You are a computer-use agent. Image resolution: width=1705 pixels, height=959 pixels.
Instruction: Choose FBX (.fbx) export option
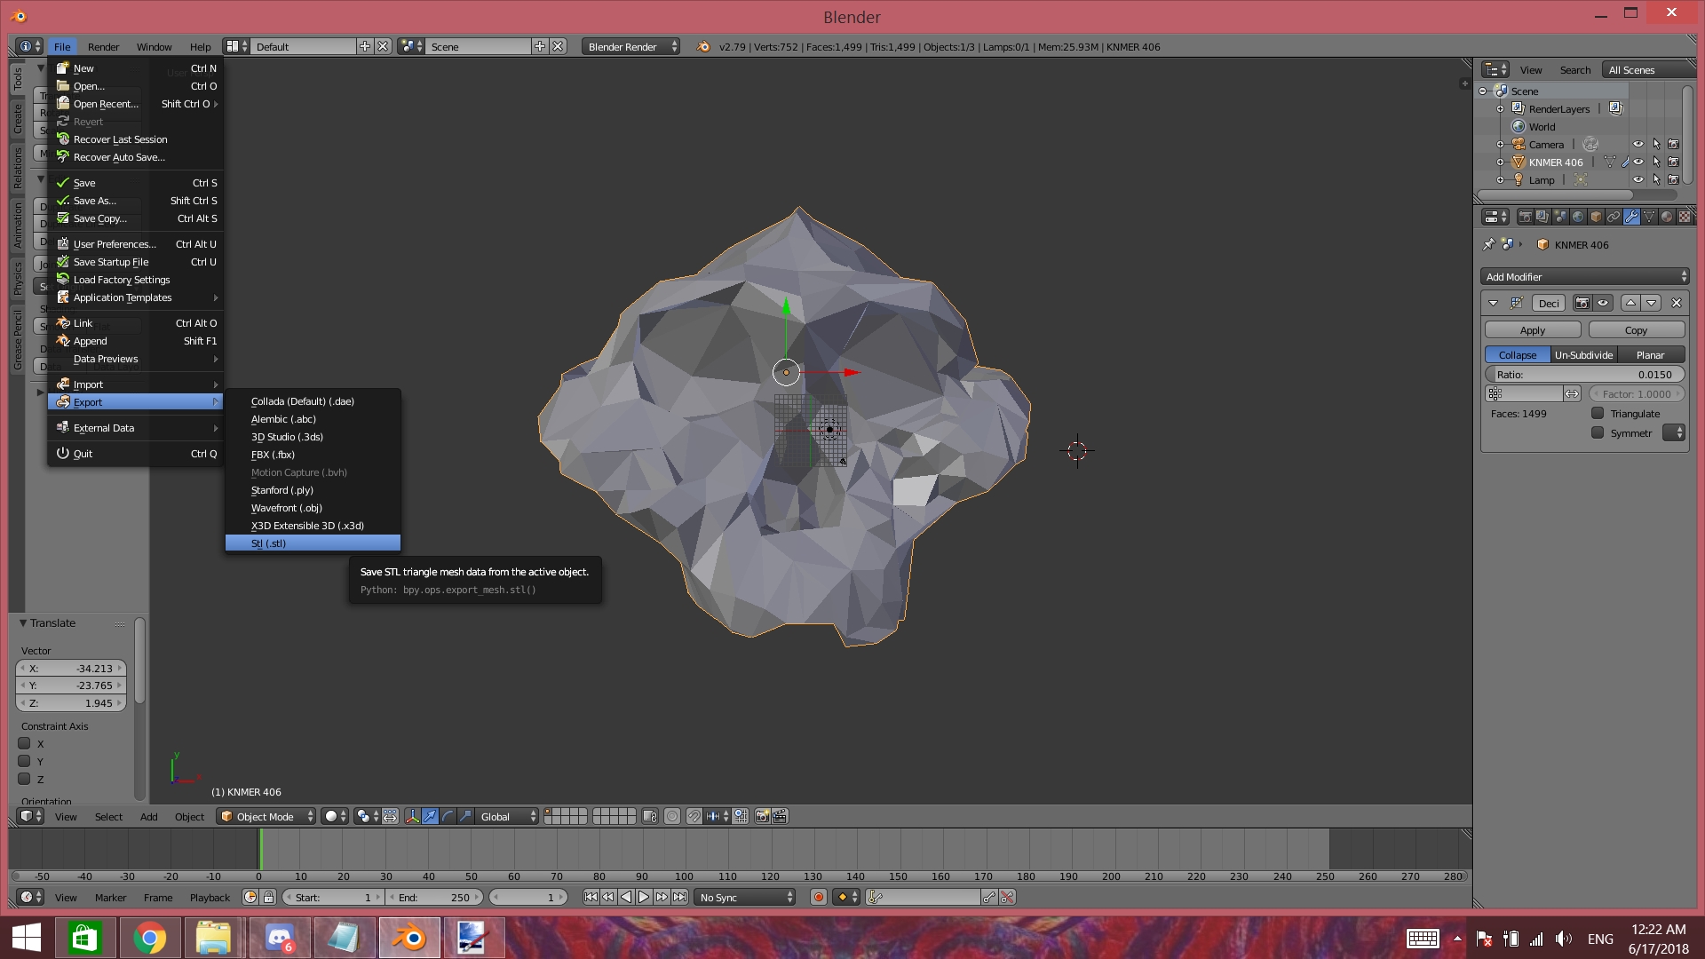313,455
